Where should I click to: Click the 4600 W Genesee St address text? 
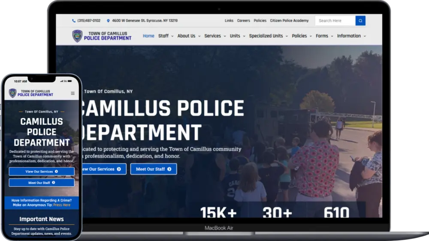pyautogui.click(x=145, y=21)
